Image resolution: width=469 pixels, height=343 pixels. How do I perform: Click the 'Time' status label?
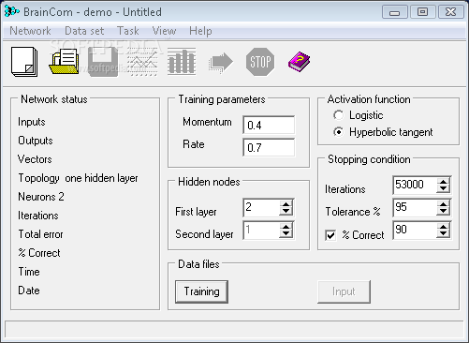(29, 272)
